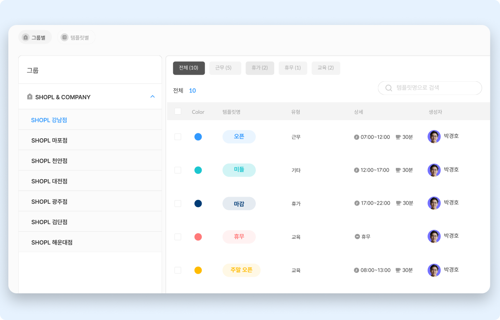Image resolution: width=500 pixels, height=320 pixels.
Task: Click 박경호 avatar in the 마감 row
Action: [x=434, y=203]
